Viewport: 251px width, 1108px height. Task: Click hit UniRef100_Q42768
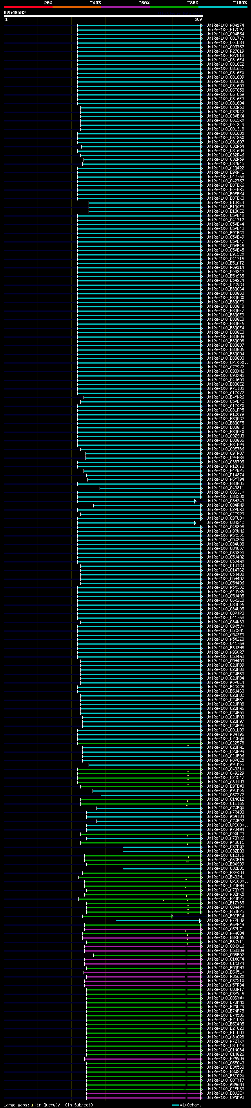225,177
